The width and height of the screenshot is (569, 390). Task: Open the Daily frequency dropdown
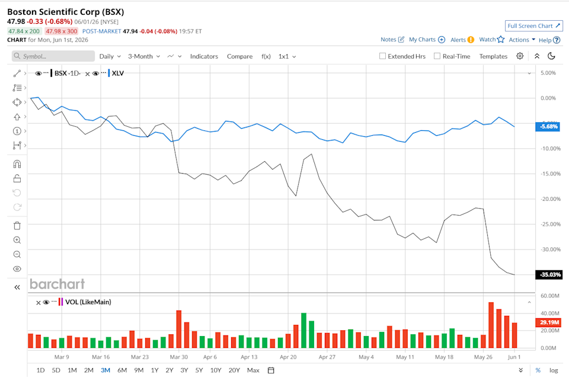[110, 56]
